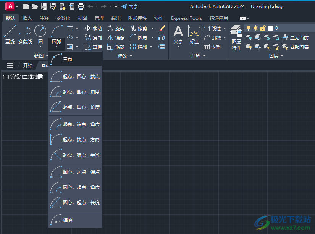315x234 pixels.
Task: Choose the Rotate (旋转) tool
Action: click(116, 28)
